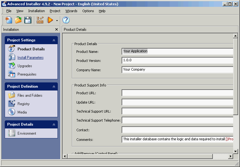240x167 pixels.
Task: Click the Prerequisites icon
Action: coord(12,74)
